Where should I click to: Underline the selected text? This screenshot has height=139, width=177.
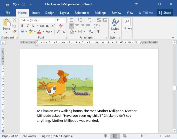[33, 26]
